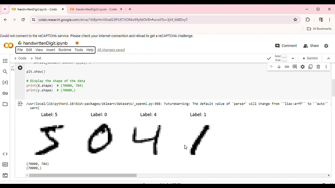Screen dimensions: 335x188
Task: Move cell down arrow
Action: coord(279,67)
